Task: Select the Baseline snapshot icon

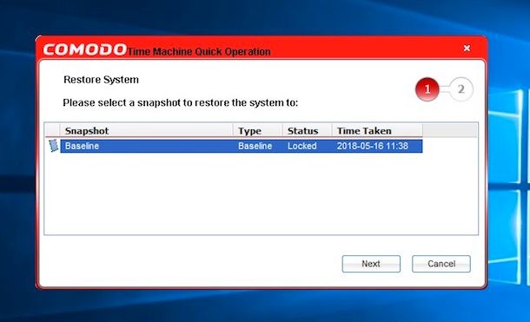Action: (53, 146)
